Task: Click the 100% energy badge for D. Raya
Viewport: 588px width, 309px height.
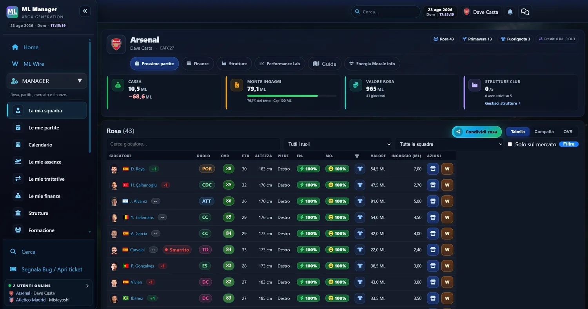Action: 308,169
